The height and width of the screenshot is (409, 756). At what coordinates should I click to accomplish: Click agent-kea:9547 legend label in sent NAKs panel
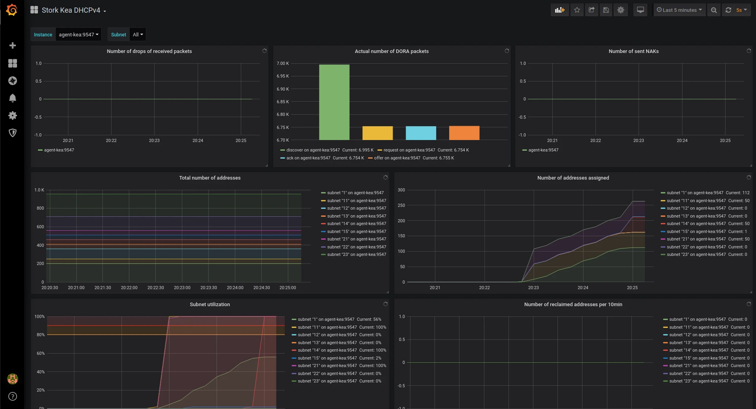pos(543,150)
